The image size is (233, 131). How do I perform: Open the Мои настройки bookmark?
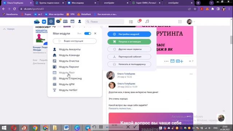point(54,14)
